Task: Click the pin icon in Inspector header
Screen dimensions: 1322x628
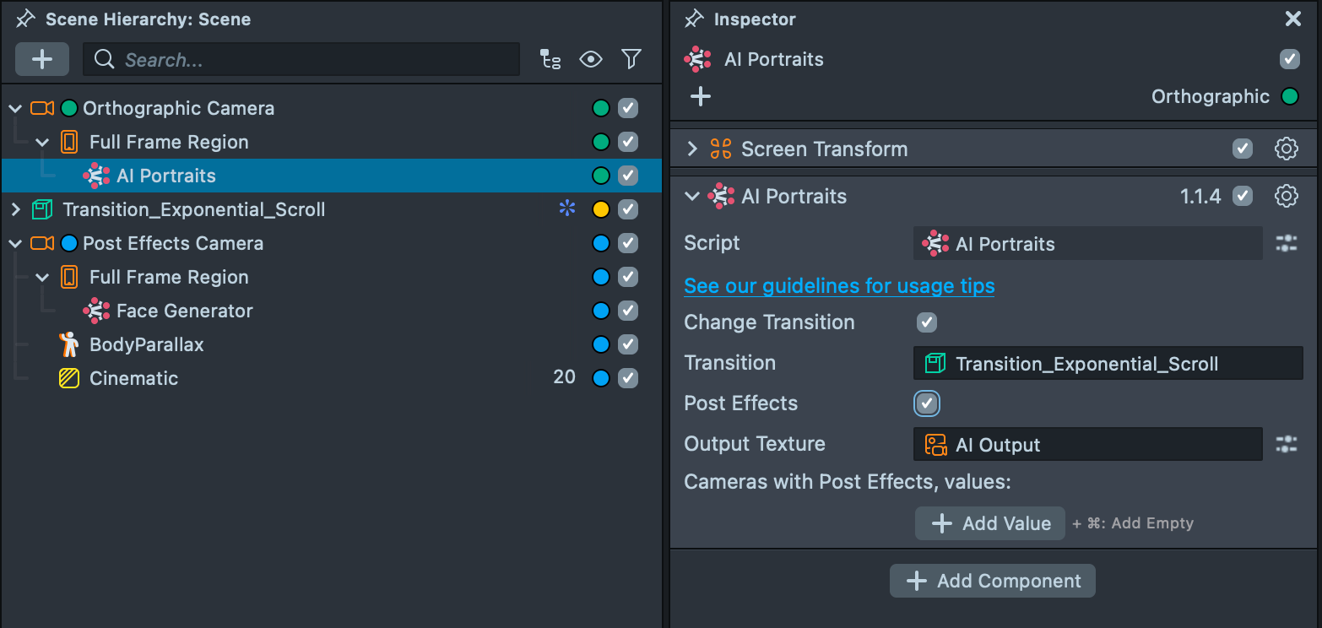Action: pyautogui.click(x=694, y=19)
